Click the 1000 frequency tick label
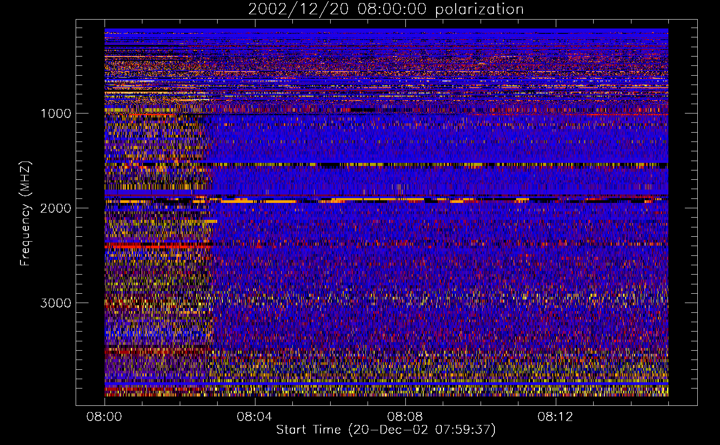720x445 pixels. (56, 113)
